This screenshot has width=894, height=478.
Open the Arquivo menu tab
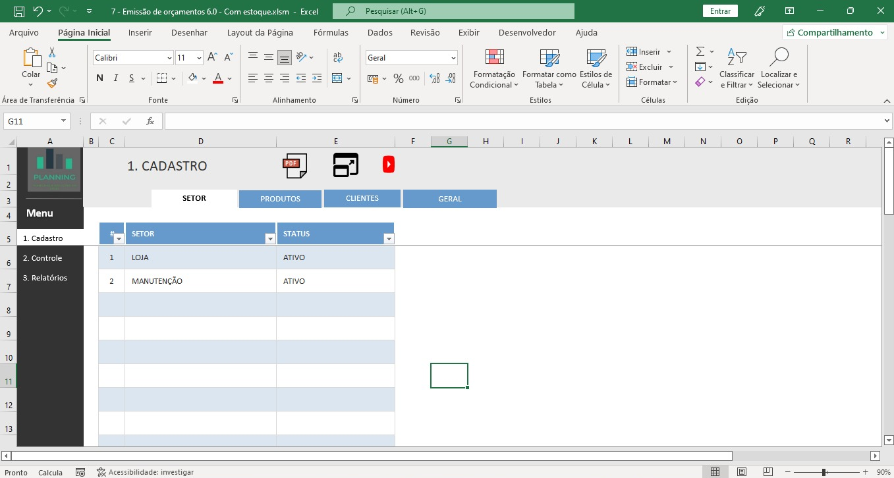24,32
